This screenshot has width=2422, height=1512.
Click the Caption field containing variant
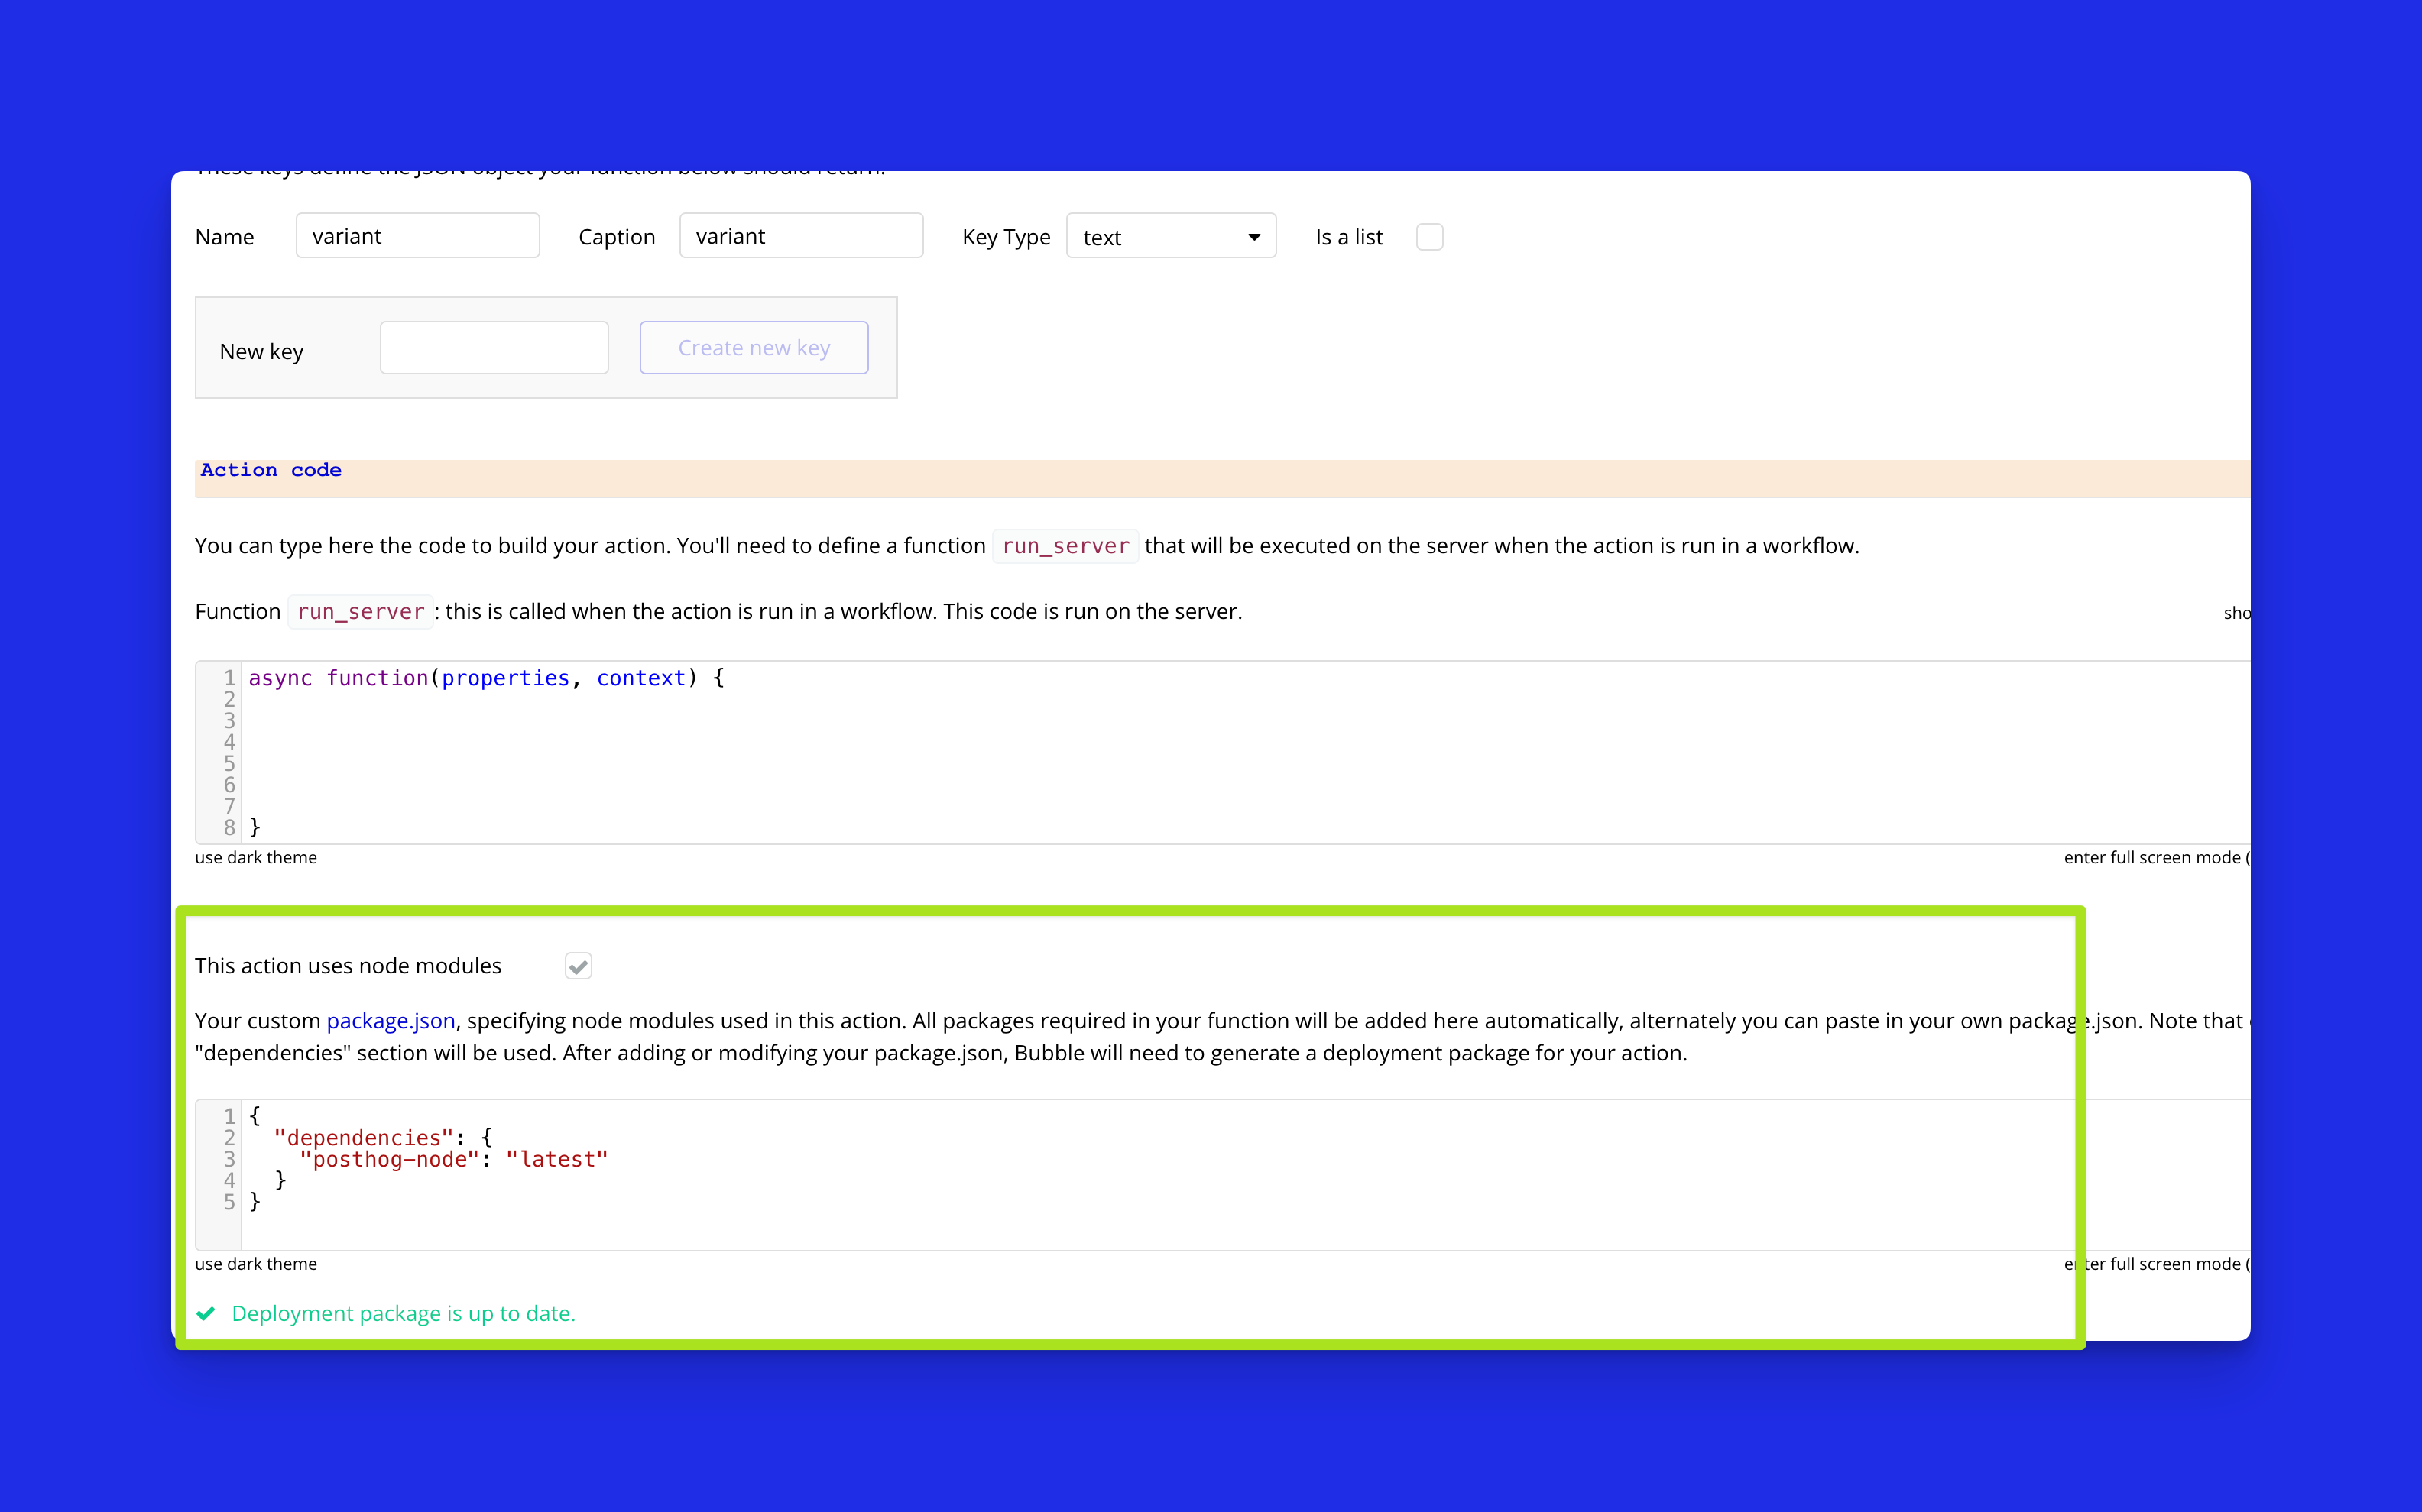[800, 236]
